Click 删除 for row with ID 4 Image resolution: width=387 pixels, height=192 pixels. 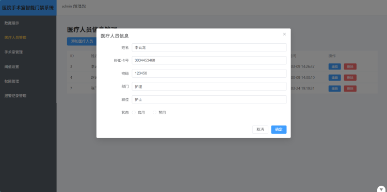click(x=350, y=78)
